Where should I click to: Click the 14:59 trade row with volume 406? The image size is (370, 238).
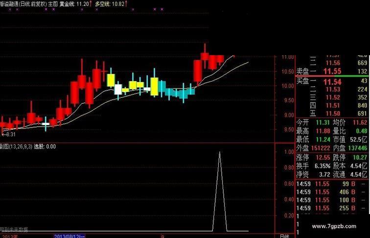click(331, 192)
